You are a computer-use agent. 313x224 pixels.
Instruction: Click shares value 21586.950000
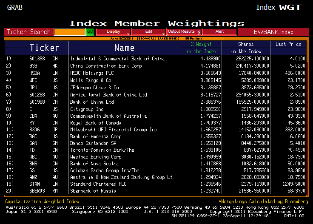coord(254,191)
